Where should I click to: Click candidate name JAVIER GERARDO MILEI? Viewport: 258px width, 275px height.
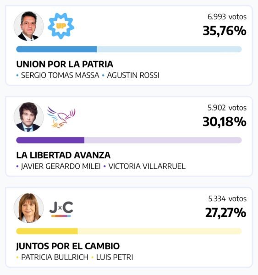(x=60, y=166)
